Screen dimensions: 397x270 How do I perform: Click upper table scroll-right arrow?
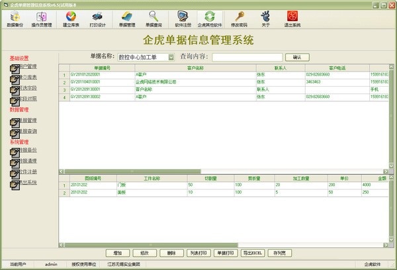(x=386, y=171)
